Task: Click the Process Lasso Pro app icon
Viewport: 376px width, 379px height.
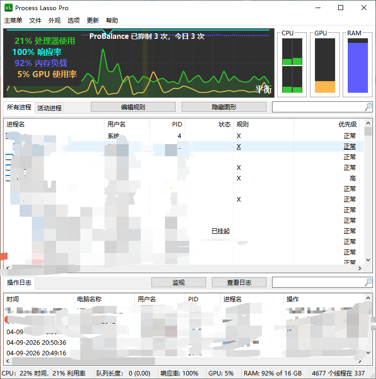Action: pyautogui.click(x=9, y=8)
